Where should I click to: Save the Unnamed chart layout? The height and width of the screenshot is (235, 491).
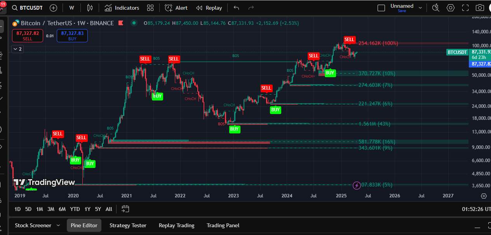click(402, 11)
